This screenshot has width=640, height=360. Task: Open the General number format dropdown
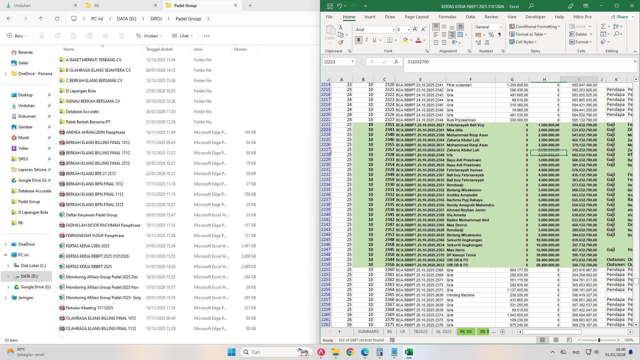tap(500, 27)
